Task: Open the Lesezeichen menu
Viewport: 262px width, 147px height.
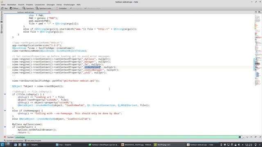Action: (40, 4)
